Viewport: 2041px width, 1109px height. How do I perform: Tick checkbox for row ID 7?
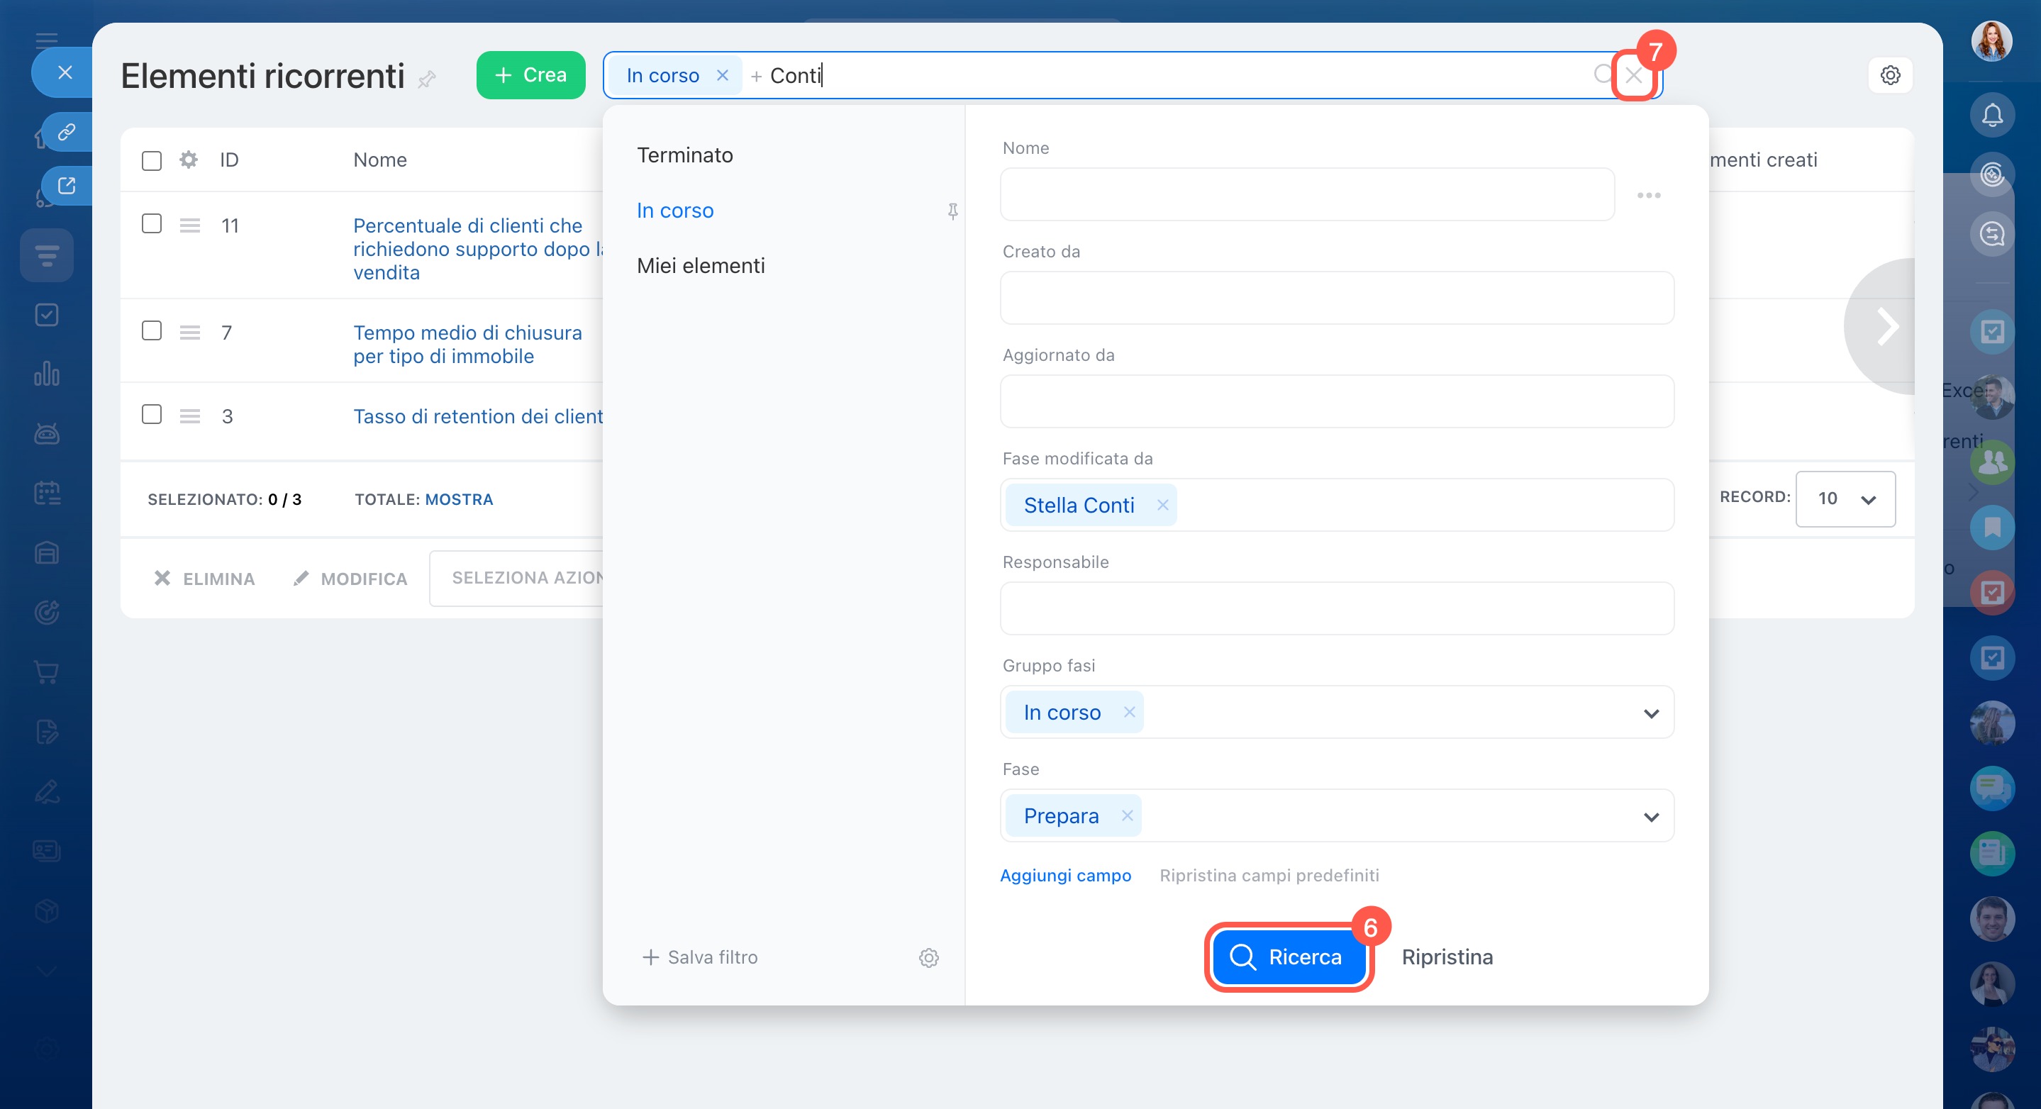click(x=151, y=331)
